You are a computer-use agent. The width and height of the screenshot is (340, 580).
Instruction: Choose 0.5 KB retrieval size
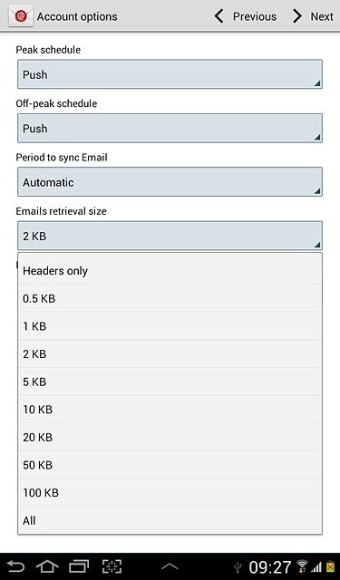pyautogui.click(x=170, y=298)
